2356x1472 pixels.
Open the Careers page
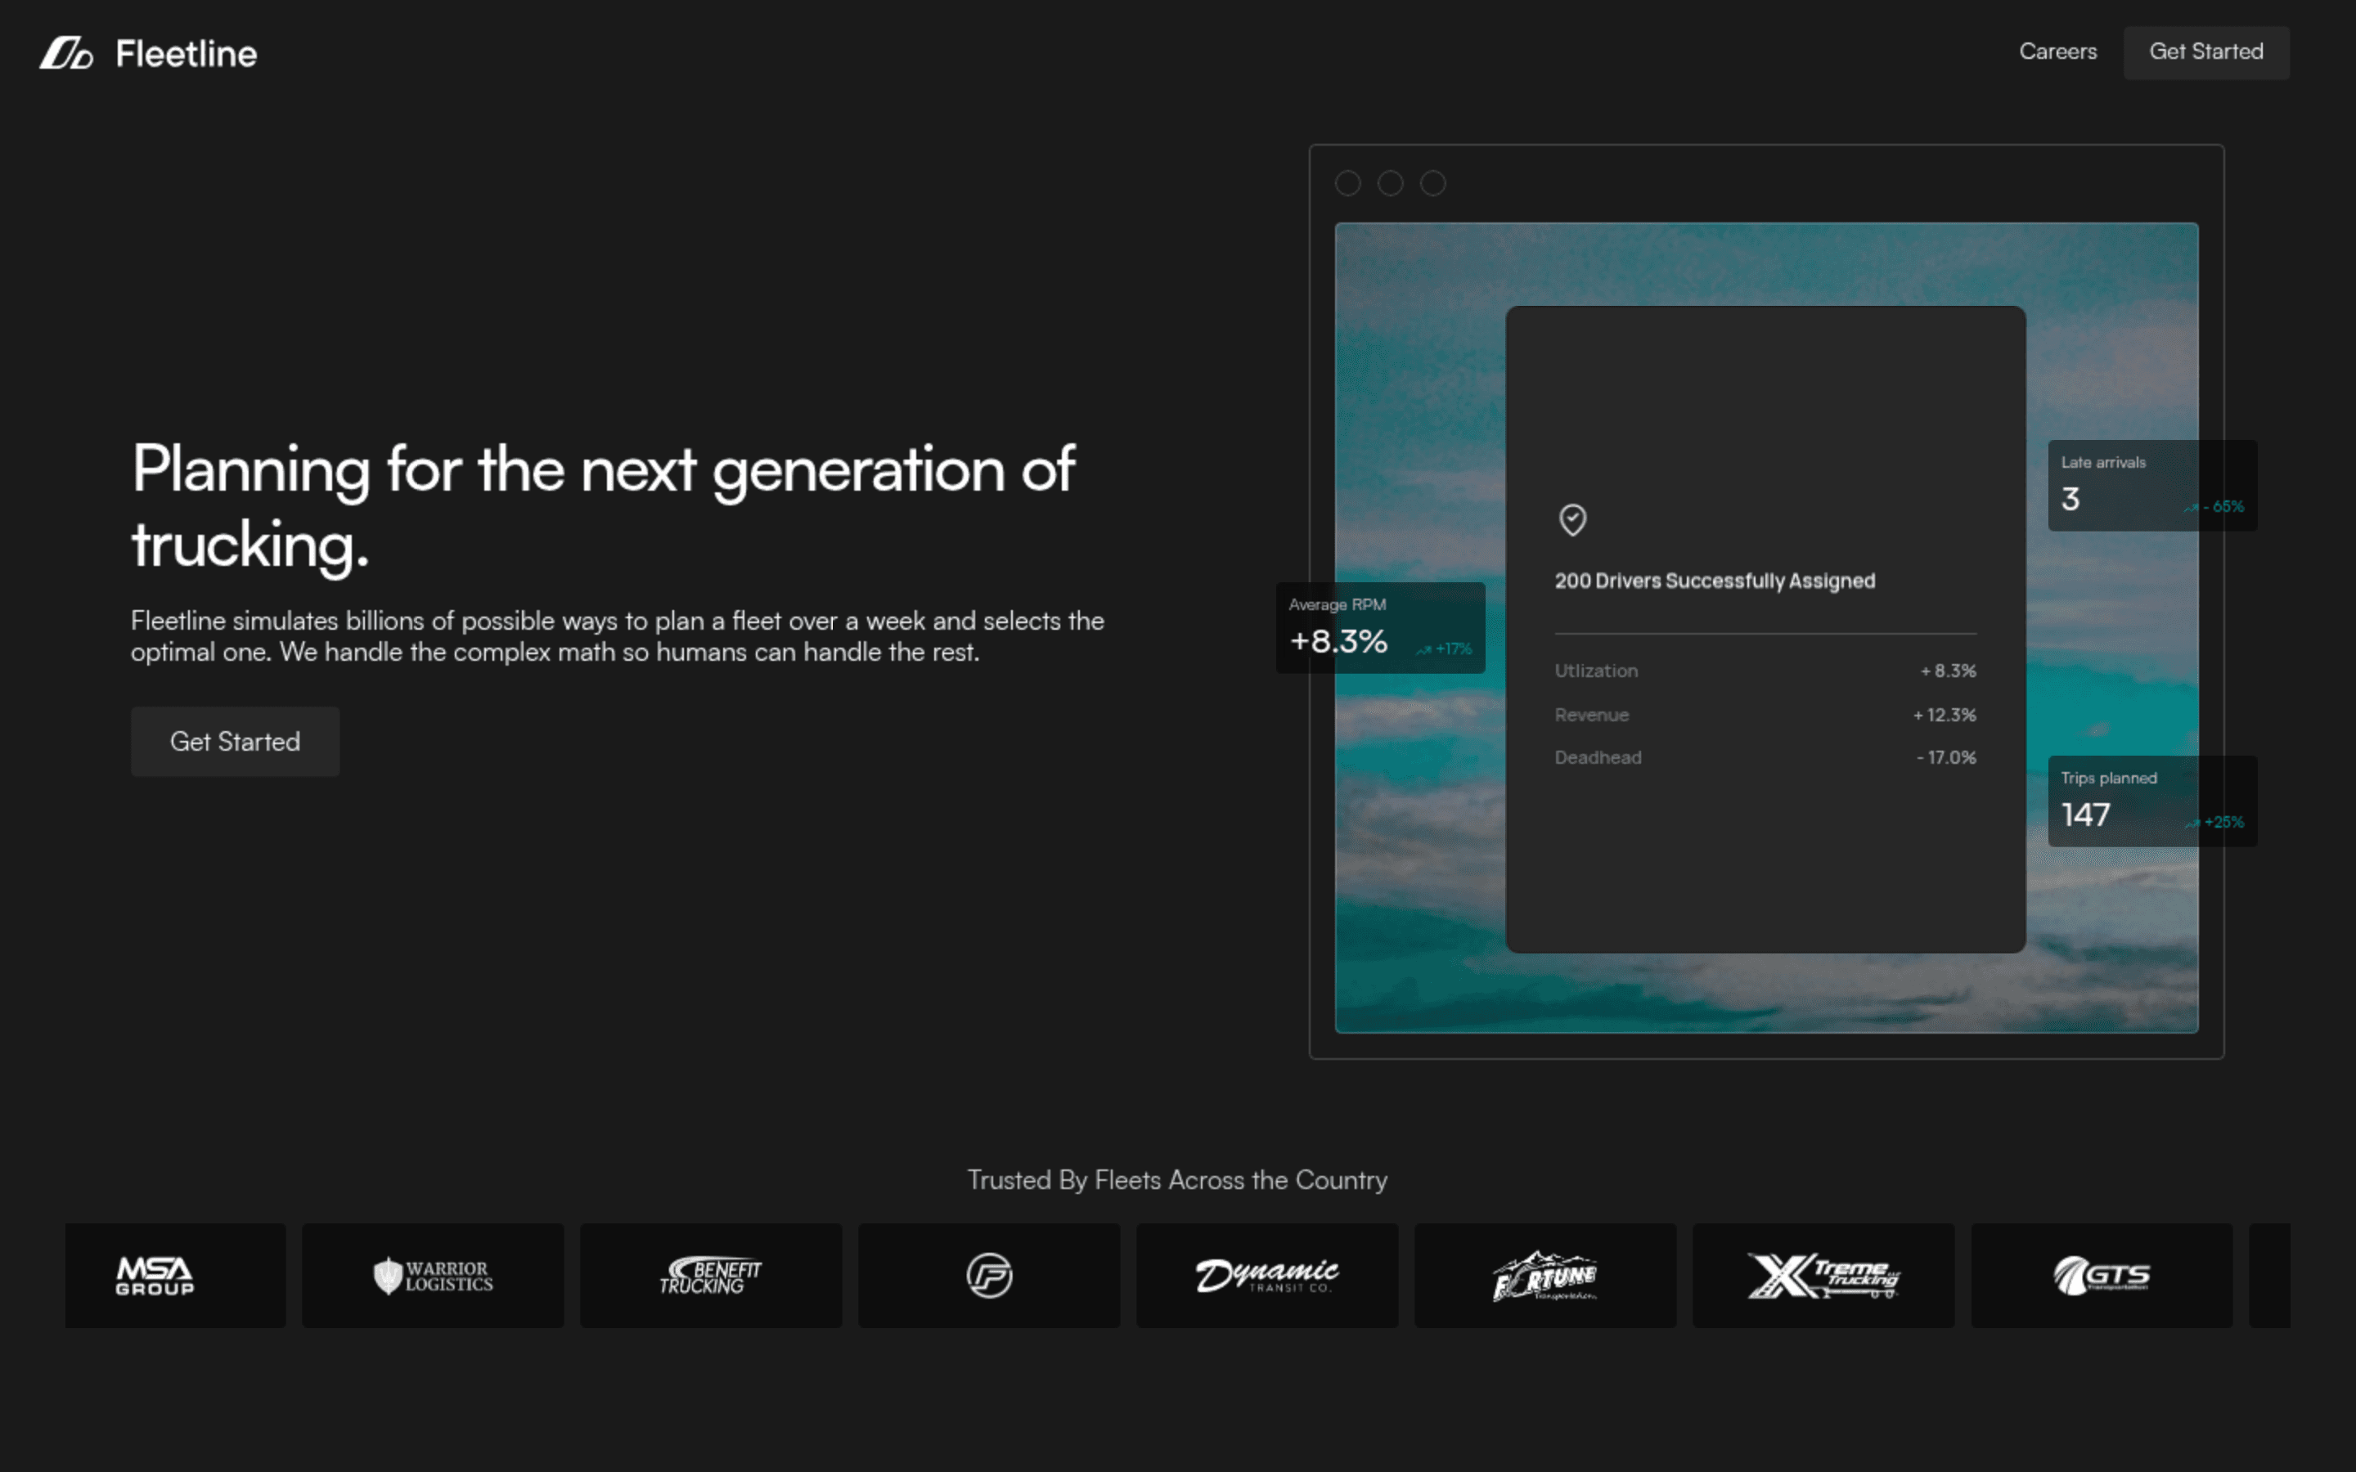click(x=2057, y=52)
